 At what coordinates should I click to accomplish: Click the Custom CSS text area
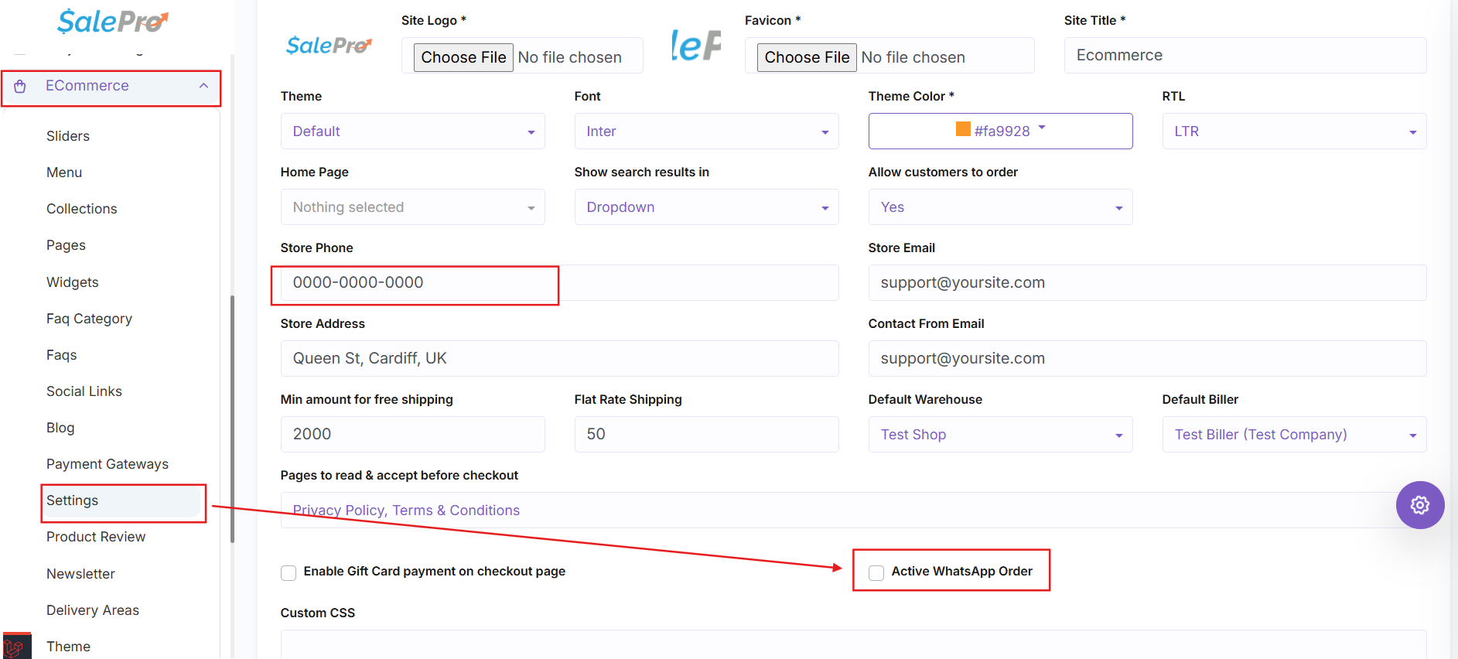(x=853, y=645)
